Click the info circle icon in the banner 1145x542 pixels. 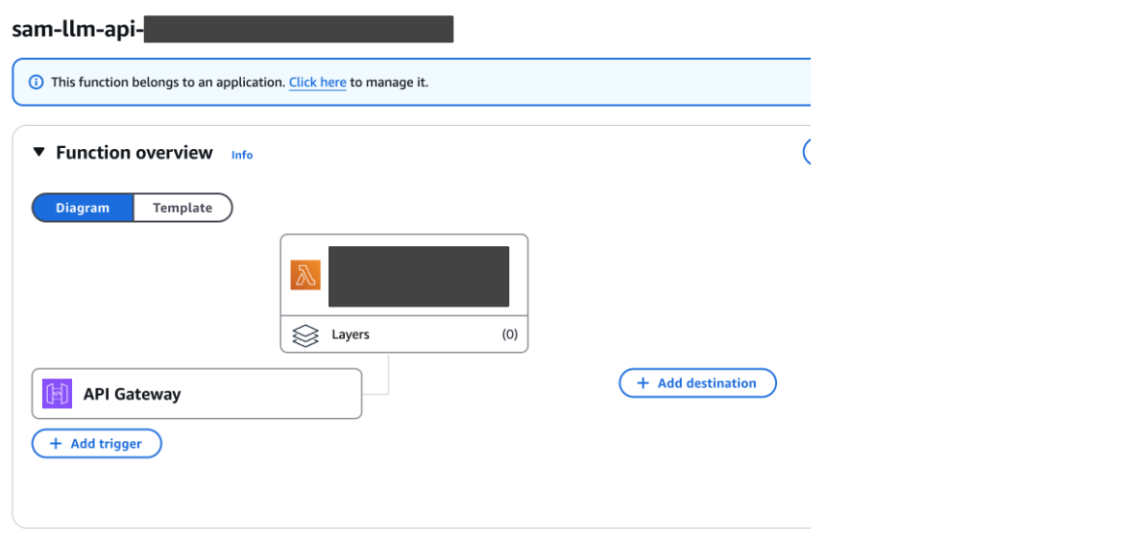(x=37, y=83)
